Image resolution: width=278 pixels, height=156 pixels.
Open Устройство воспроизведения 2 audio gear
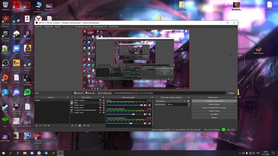pyautogui.click(x=149, y=123)
